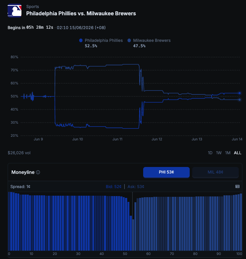The image size is (246, 259).
Task: Open the Sports category link
Action: point(32,7)
